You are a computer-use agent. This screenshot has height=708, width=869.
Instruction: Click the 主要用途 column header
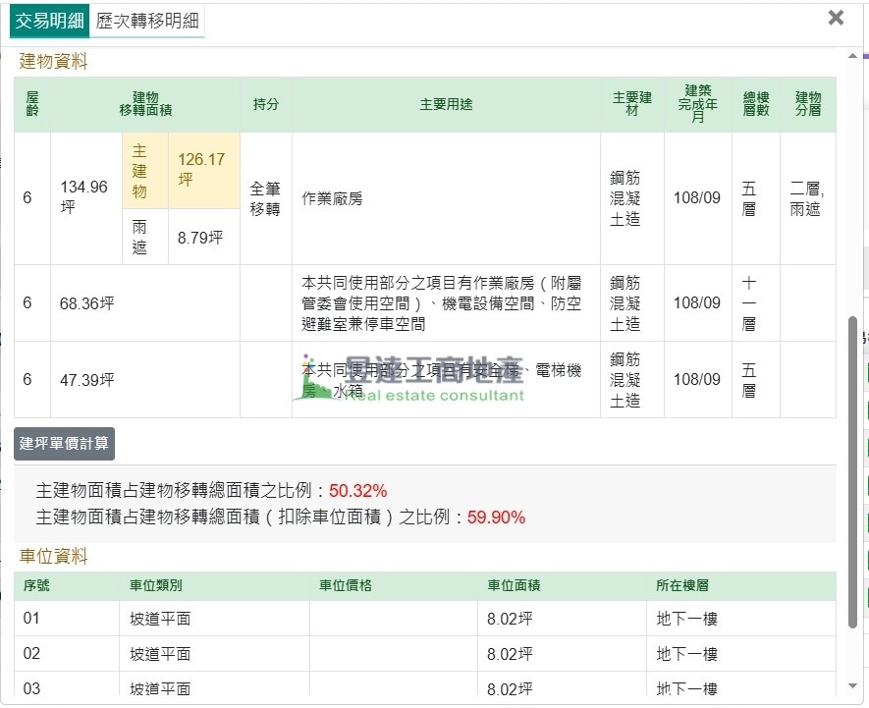pyautogui.click(x=446, y=104)
